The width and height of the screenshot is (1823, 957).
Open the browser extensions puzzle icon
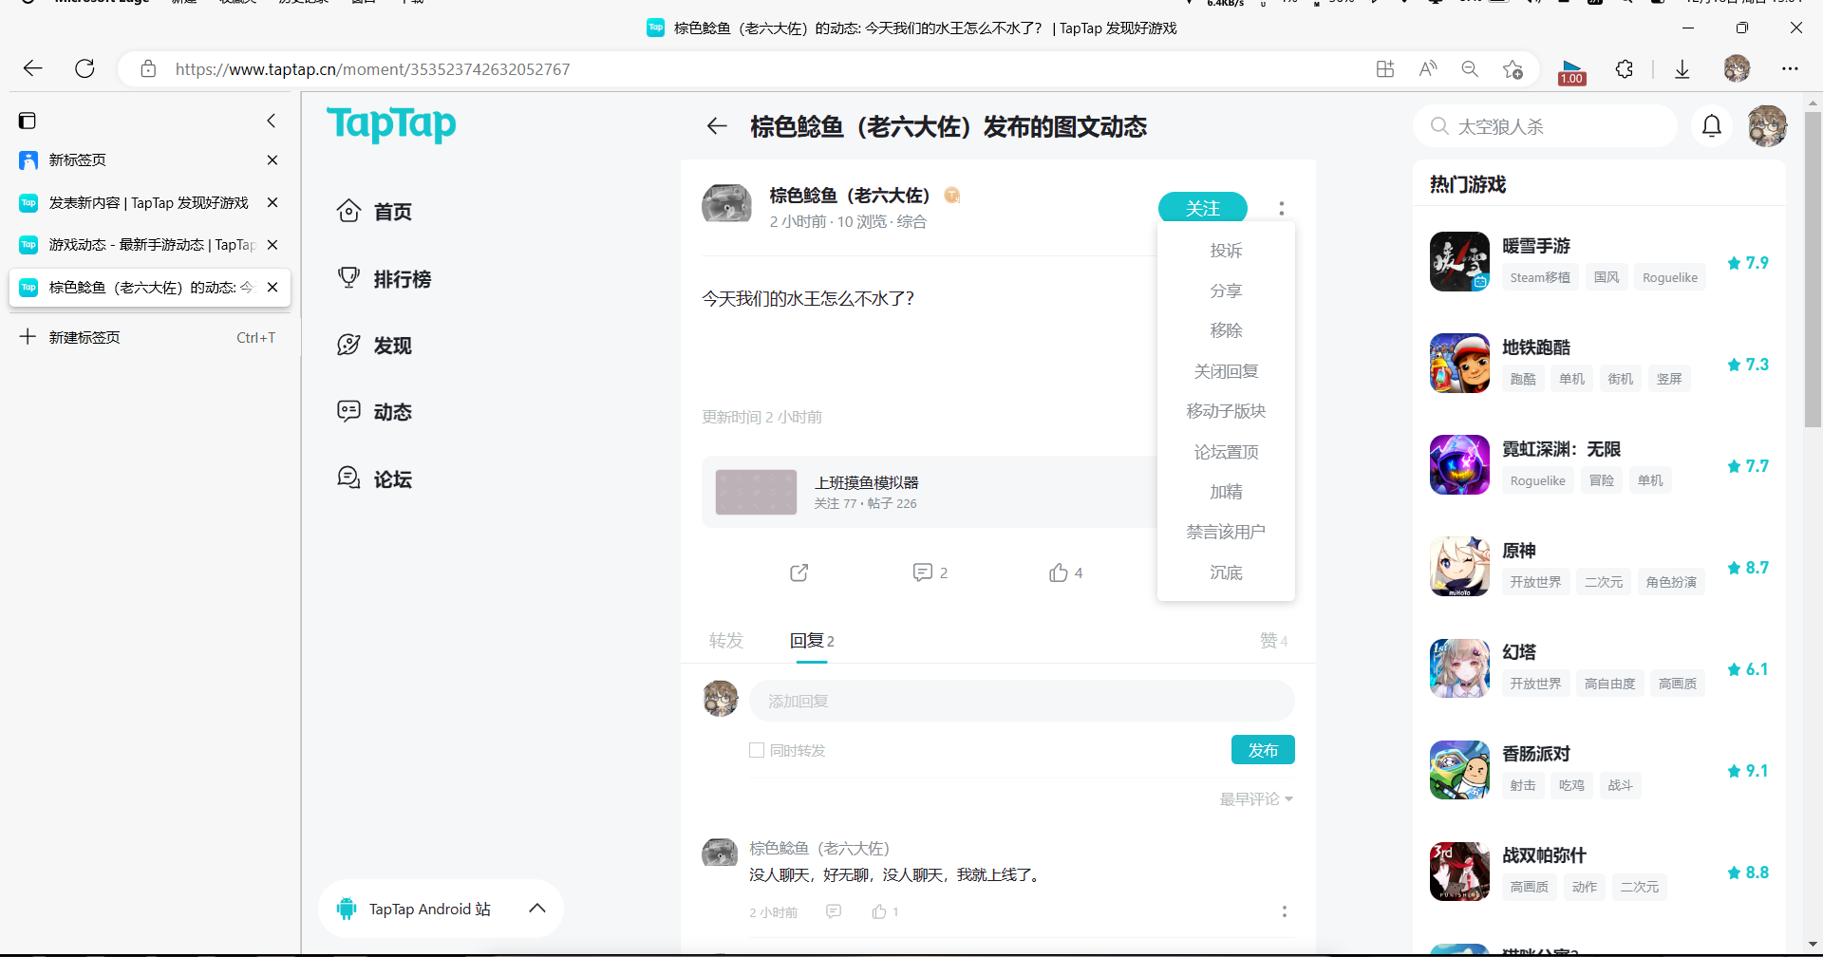point(1625,68)
